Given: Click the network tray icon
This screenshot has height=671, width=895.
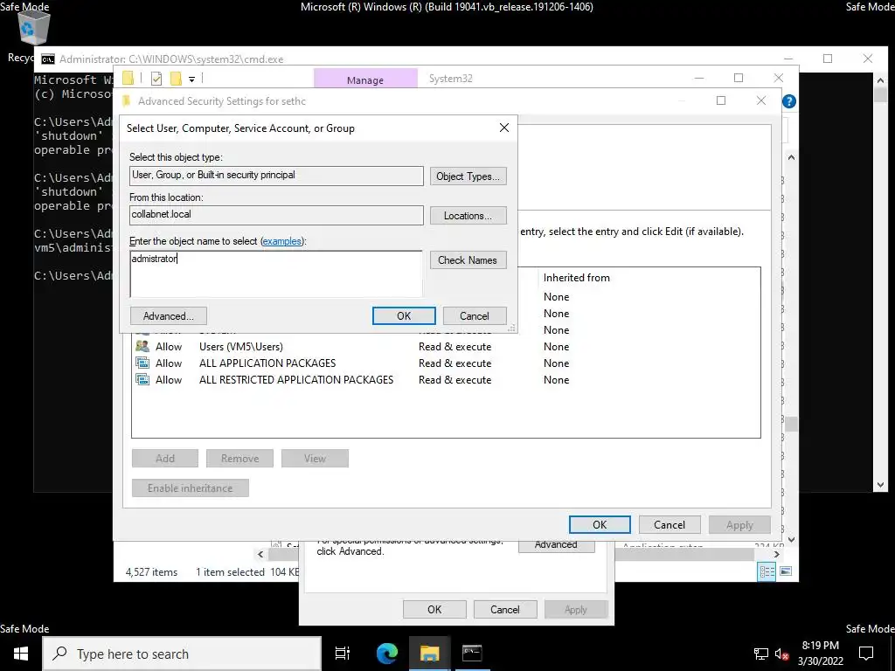Looking at the screenshot, I should (x=761, y=654).
